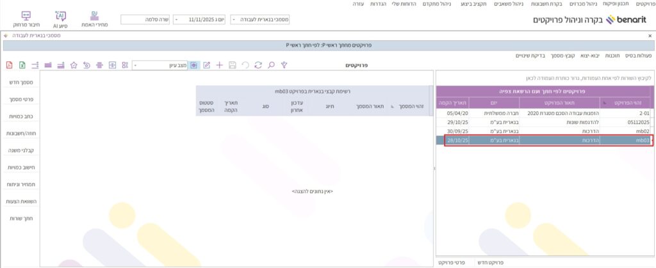Select project row 05112025
The width and height of the screenshot is (656, 268).
pyautogui.click(x=545, y=121)
